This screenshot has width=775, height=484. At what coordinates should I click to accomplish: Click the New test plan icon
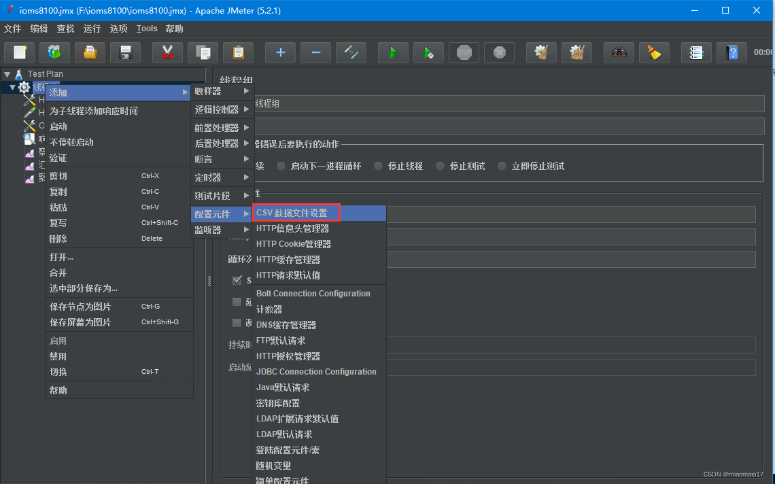(19, 52)
